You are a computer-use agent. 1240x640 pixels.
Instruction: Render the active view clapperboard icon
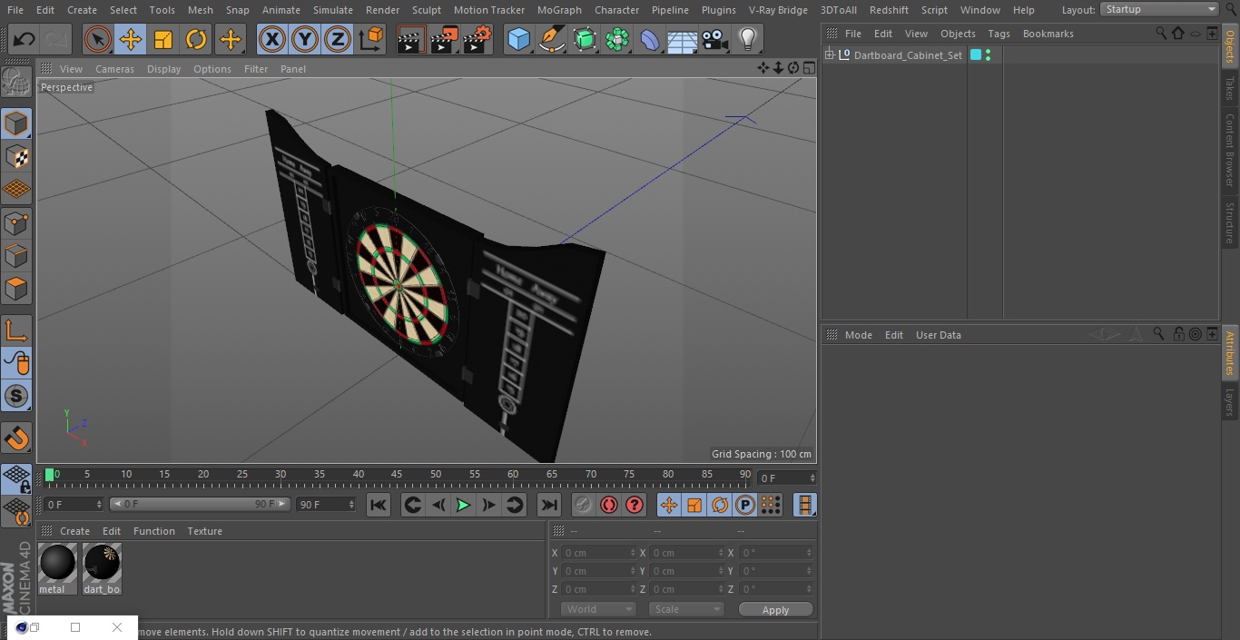point(411,39)
